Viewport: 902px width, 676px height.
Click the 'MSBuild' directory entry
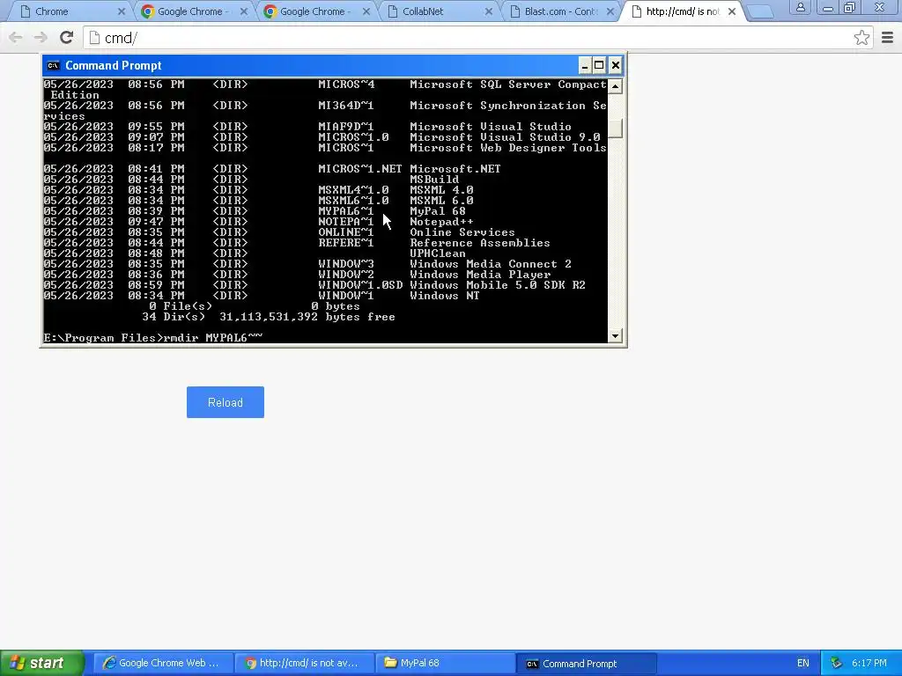pos(434,180)
